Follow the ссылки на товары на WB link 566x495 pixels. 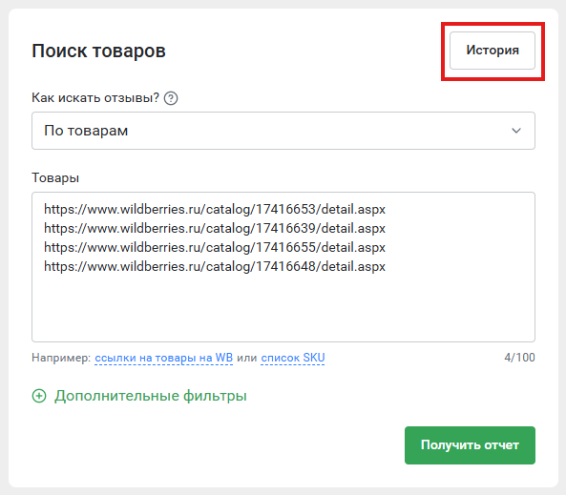pos(163,358)
